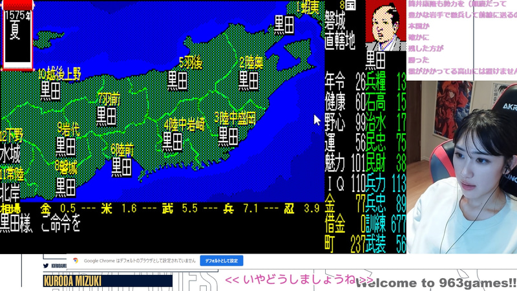Click the 金 0.5 market price
This screenshot has width=517, height=291.
click(58, 208)
